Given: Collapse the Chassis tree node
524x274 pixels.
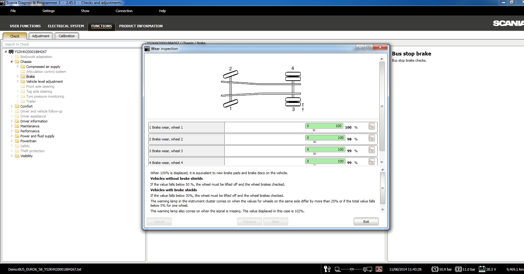Looking at the screenshot, I should tap(12, 62).
